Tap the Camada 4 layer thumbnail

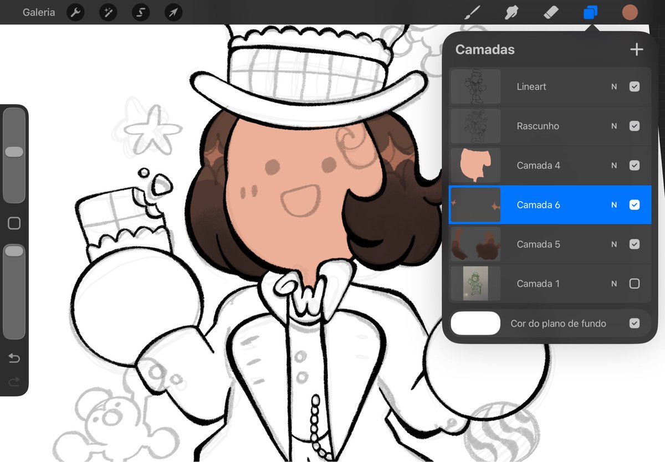tap(475, 165)
